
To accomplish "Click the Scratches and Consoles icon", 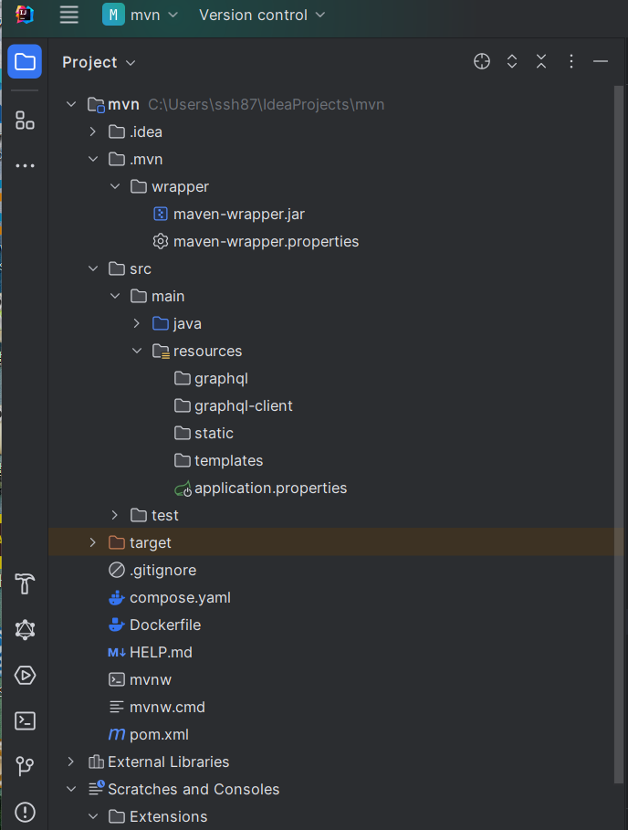I will (96, 788).
